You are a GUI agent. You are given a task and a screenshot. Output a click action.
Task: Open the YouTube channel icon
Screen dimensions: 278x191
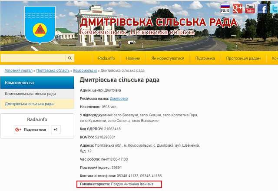[250, 9]
